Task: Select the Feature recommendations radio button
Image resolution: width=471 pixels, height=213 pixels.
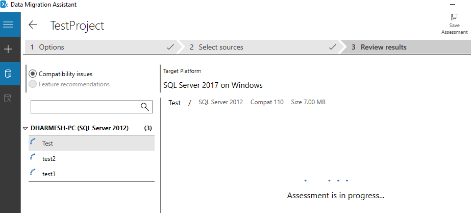Action: 33,84
